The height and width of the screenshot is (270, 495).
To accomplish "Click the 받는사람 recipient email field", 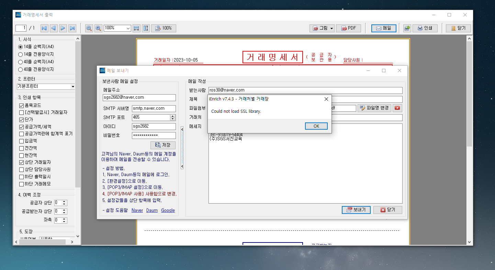I will click(305, 90).
